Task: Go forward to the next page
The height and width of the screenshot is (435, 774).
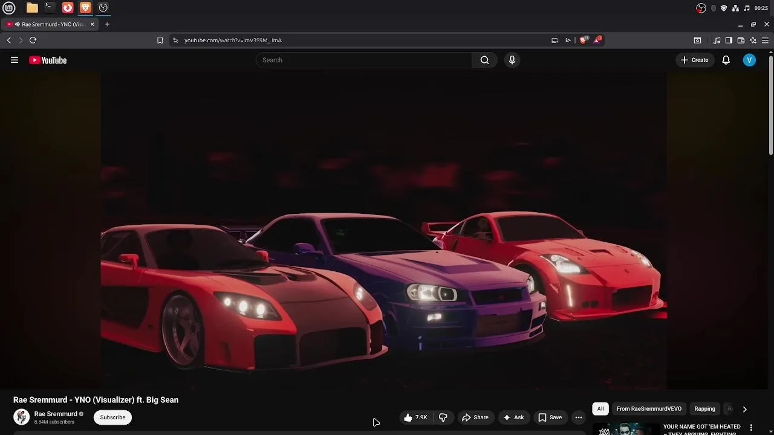Action: [21, 40]
